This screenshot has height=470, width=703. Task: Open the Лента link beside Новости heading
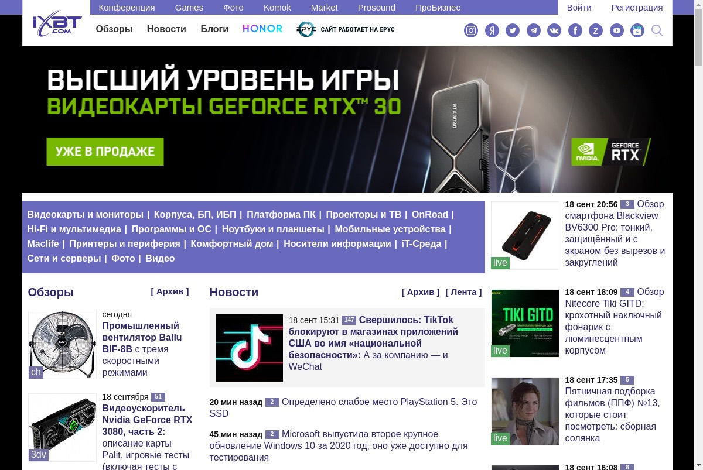463,292
